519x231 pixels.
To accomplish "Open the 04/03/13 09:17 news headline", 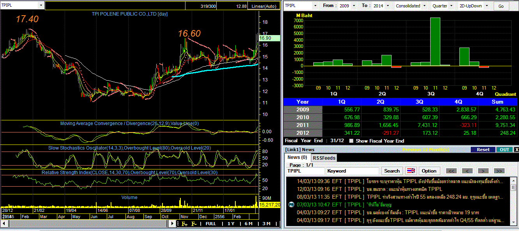I will [399, 220].
